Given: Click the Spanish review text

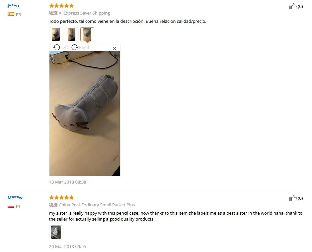Looking at the screenshot, I should (127, 21).
